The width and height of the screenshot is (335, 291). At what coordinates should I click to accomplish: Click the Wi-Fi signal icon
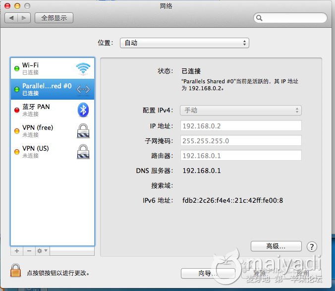tap(83, 68)
